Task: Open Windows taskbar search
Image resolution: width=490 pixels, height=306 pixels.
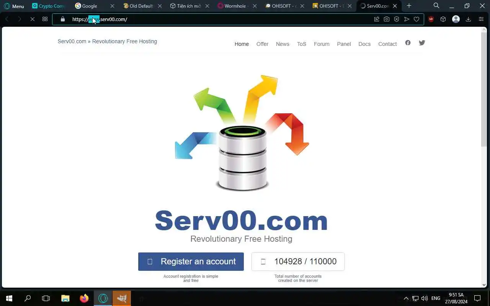Action: coord(28,298)
